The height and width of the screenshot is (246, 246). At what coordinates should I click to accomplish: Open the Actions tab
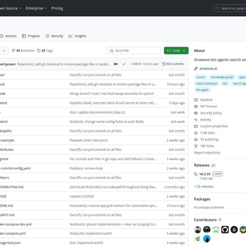[x=8, y=36]
